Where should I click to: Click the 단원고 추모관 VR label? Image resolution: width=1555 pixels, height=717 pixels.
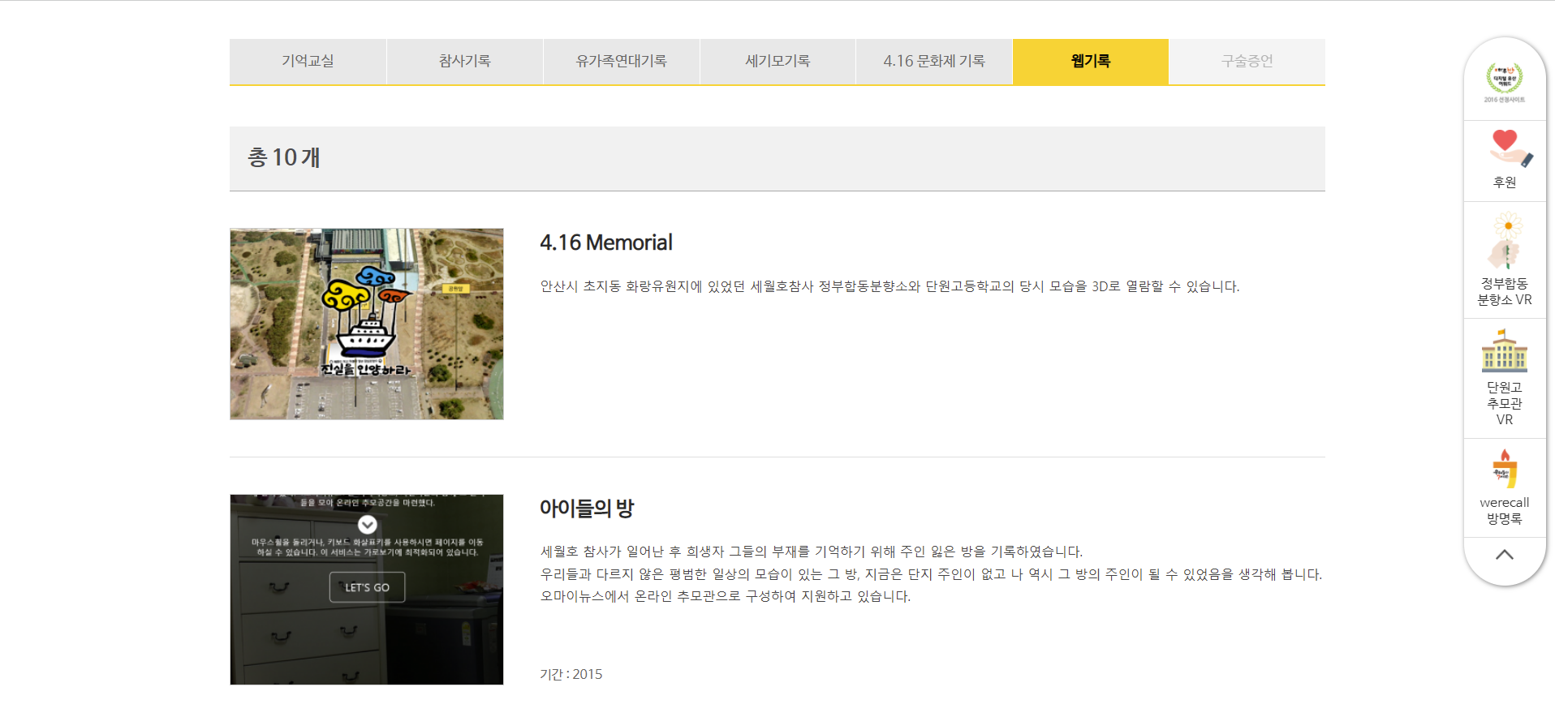point(1504,403)
